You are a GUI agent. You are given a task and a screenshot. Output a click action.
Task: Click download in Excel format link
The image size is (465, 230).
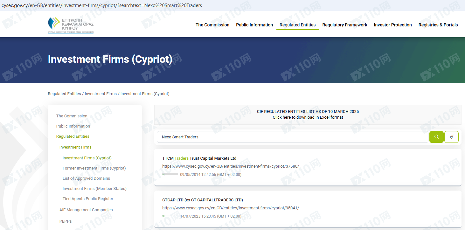(x=308, y=117)
